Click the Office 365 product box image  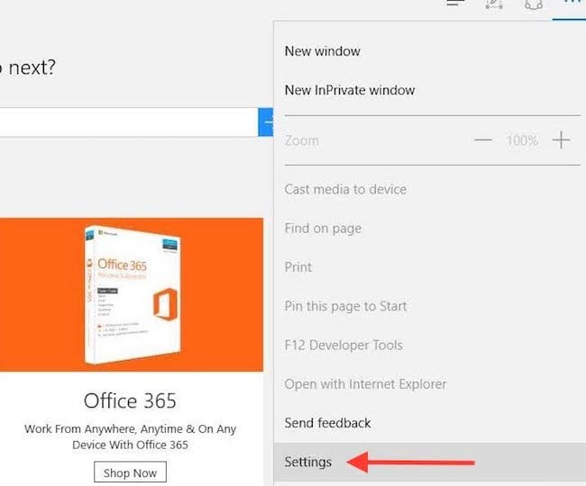tap(132, 294)
